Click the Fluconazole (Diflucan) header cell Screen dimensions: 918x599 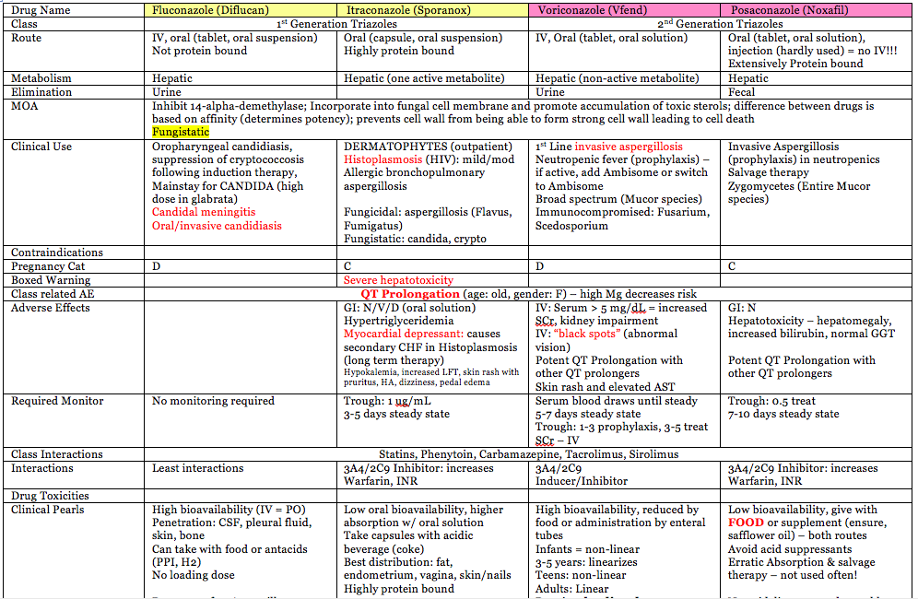click(x=241, y=10)
